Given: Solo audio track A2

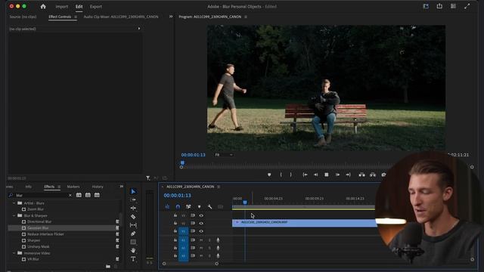Looking at the screenshot, I should coord(209,248).
